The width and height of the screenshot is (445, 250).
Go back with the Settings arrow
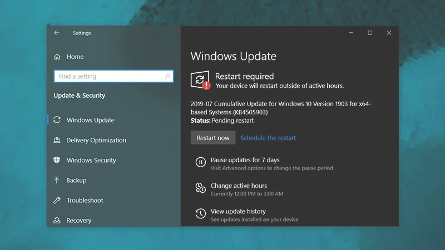pyautogui.click(x=57, y=33)
